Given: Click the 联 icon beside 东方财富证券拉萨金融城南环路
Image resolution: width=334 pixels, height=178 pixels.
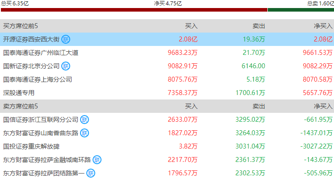Looking at the screenshot, I should [x=97, y=160].
